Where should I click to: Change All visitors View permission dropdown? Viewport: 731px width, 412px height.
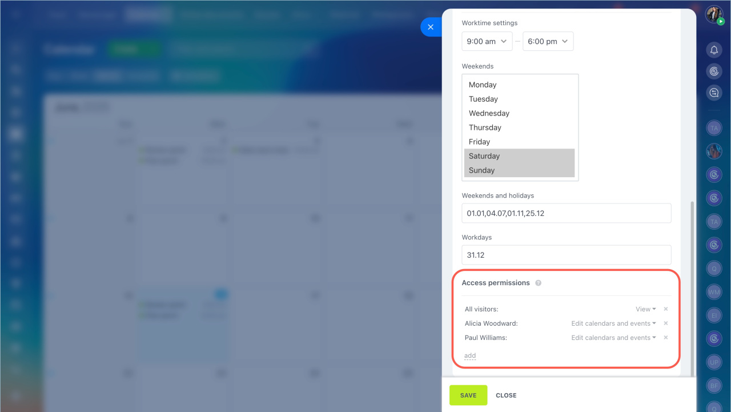pyautogui.click(x=645, y=309)
